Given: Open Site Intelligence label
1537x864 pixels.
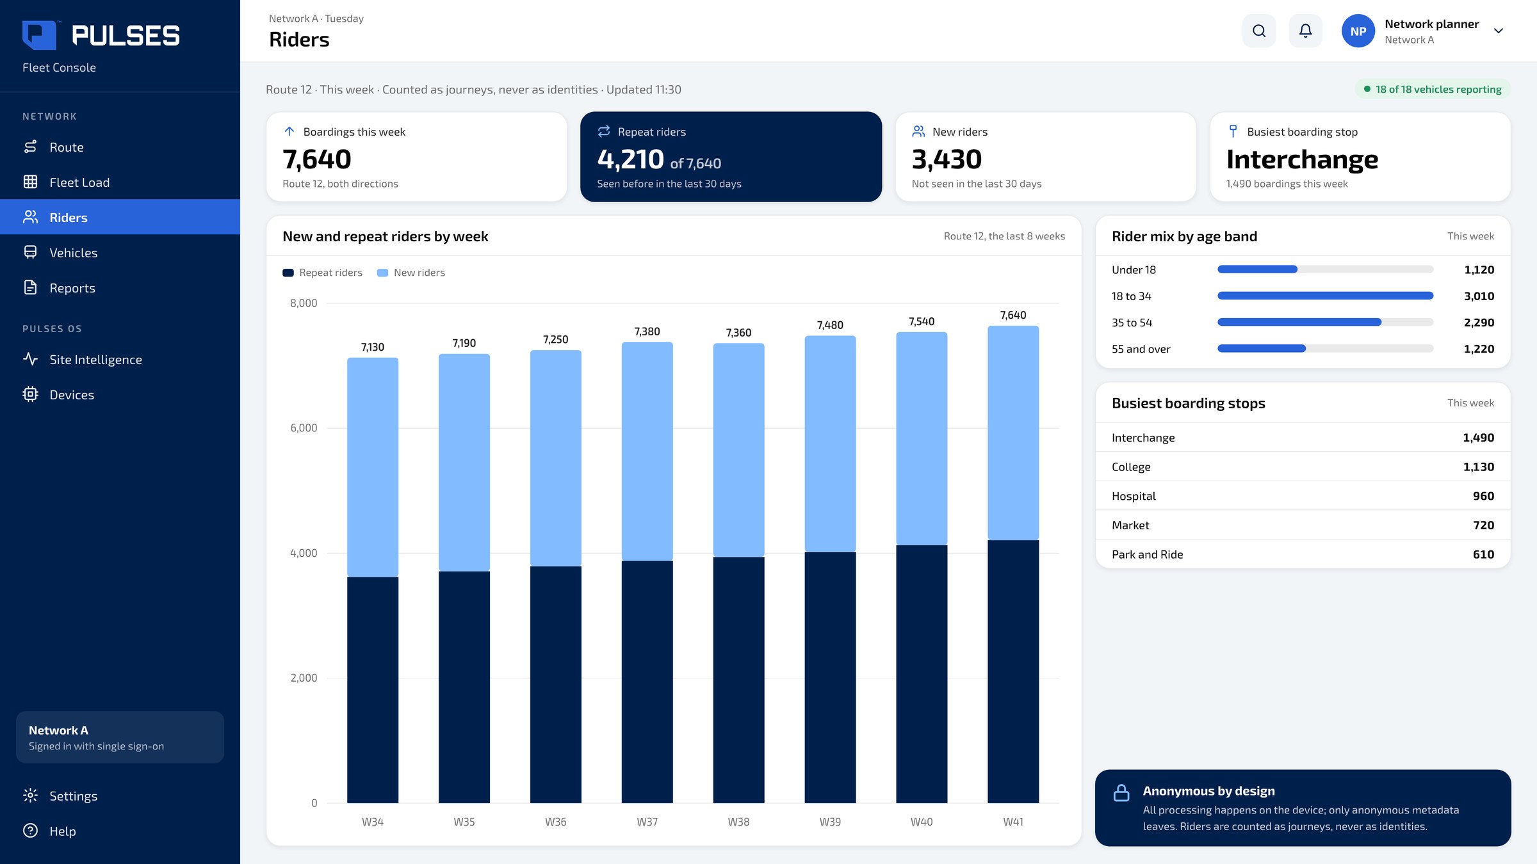Looking at the screenshot, I should coord(95,360).
